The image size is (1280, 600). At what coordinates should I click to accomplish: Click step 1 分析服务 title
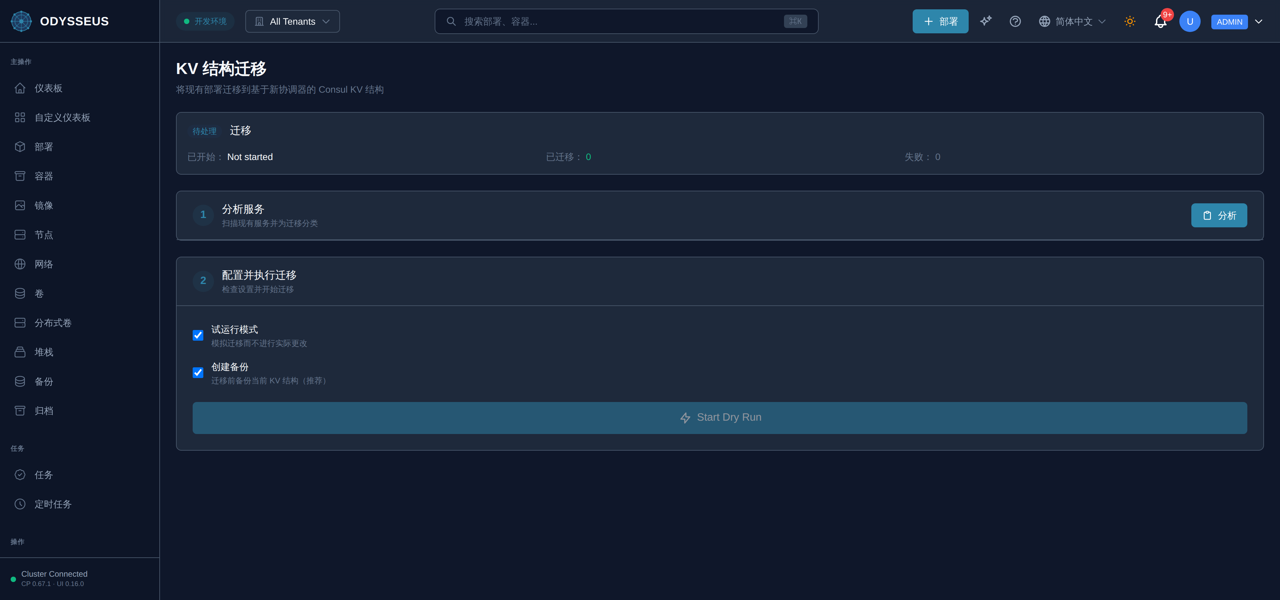point(243,209)
